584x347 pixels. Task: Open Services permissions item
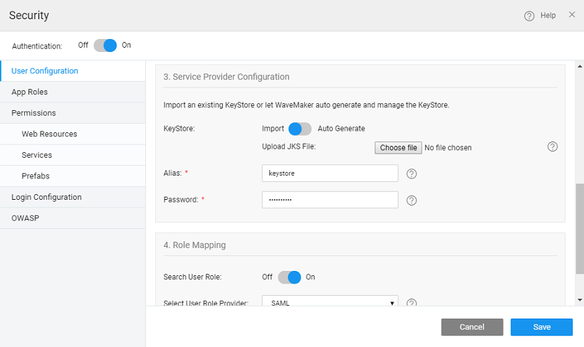[x=36, y=155]
